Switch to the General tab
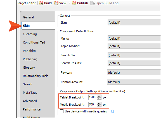The width and height of the screenshot is (161, 118). (28, 17)
